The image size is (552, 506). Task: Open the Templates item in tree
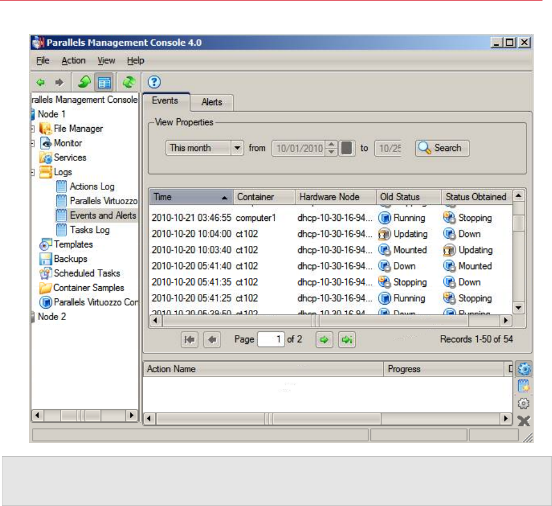[x=72, y=244]
